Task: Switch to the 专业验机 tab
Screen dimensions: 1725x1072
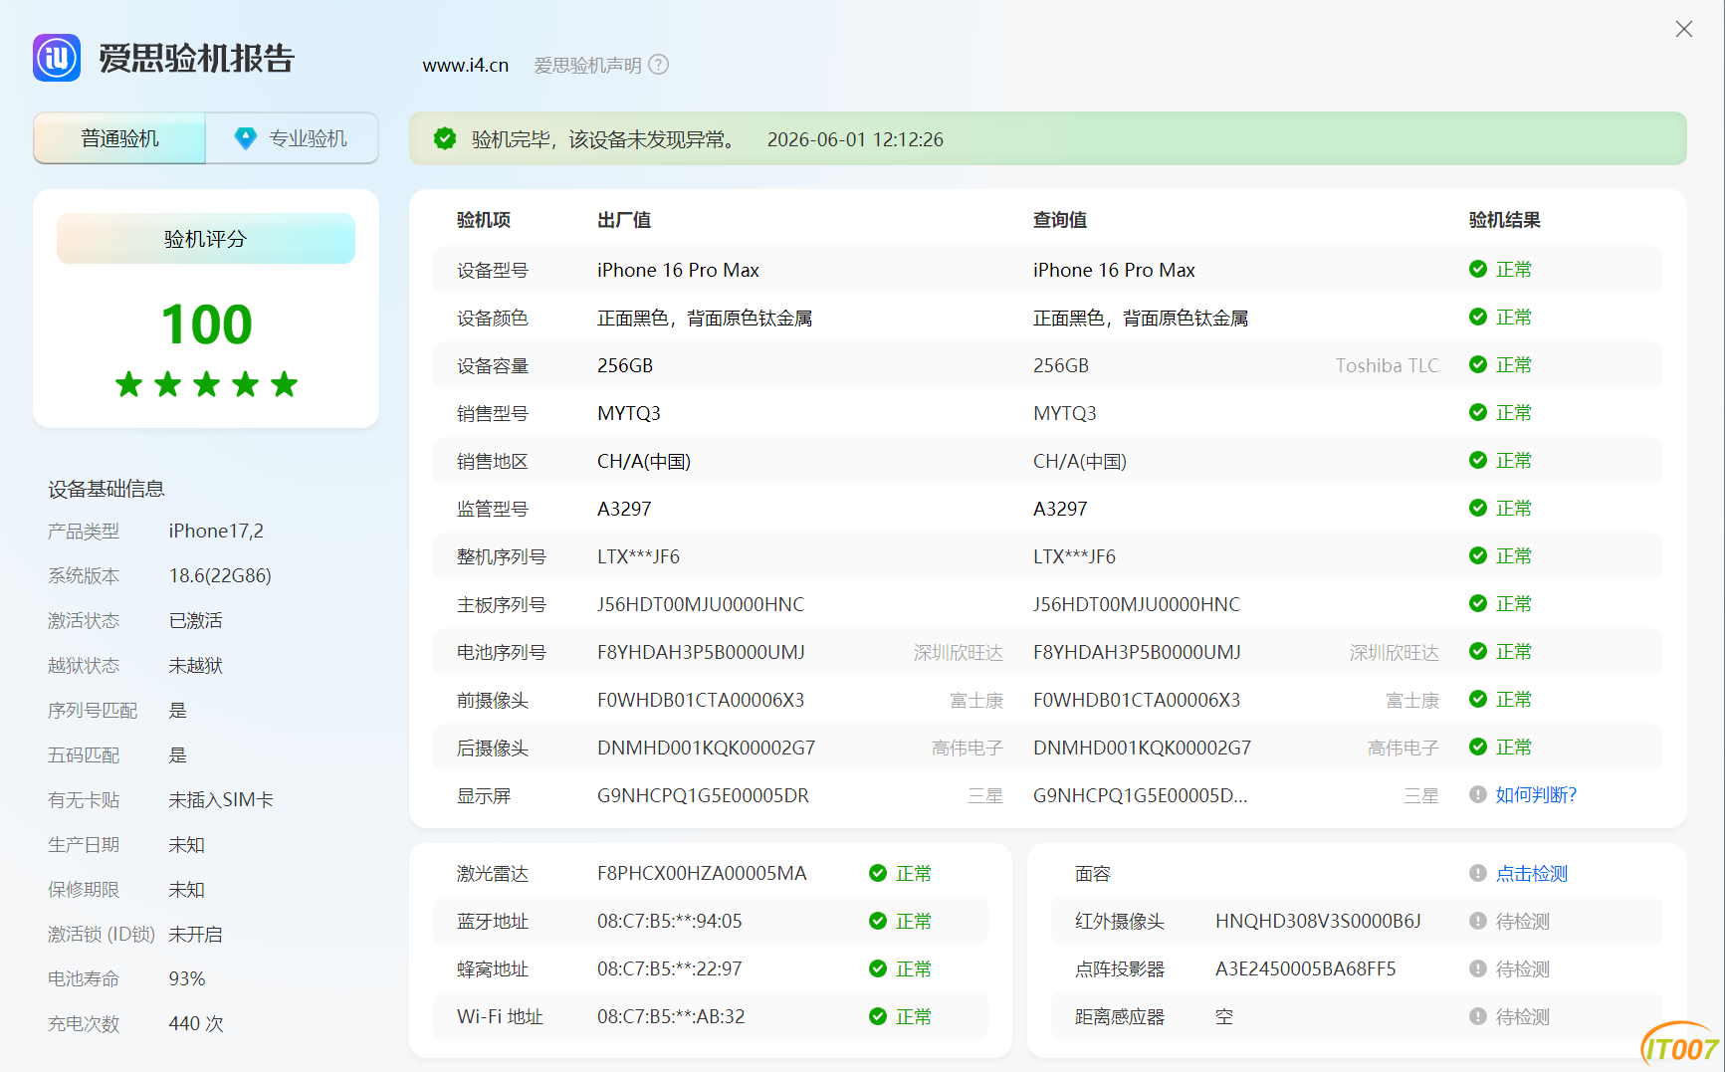Action: 292,138
